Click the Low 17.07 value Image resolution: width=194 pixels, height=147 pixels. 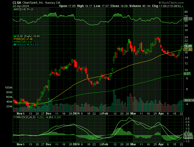coord(101,6)
